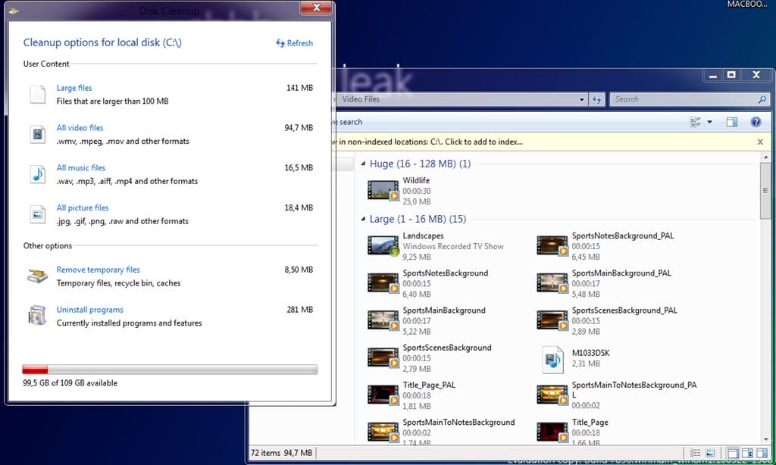Select the M1033DSK audio file icon
This screenshot has height=465, width=776.
pyautogui.click(x=552, y=359)
